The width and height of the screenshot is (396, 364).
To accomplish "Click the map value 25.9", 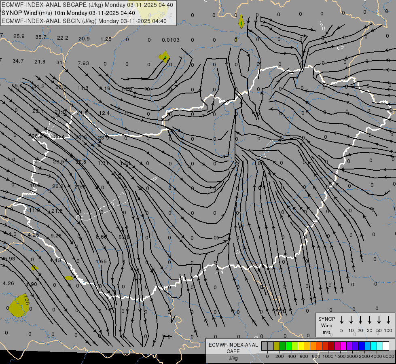I will point(19,36).
